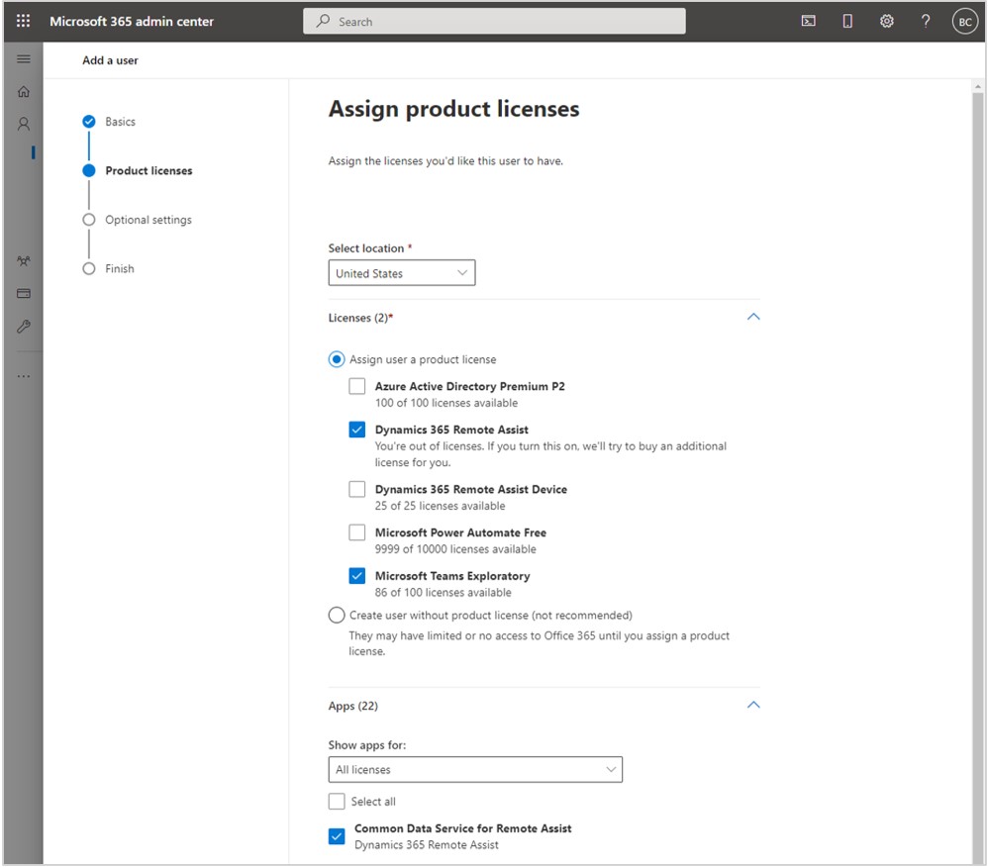Collapse the Licenses (2) section
This screenshot has width=988, height=867.
coord(753,316)
